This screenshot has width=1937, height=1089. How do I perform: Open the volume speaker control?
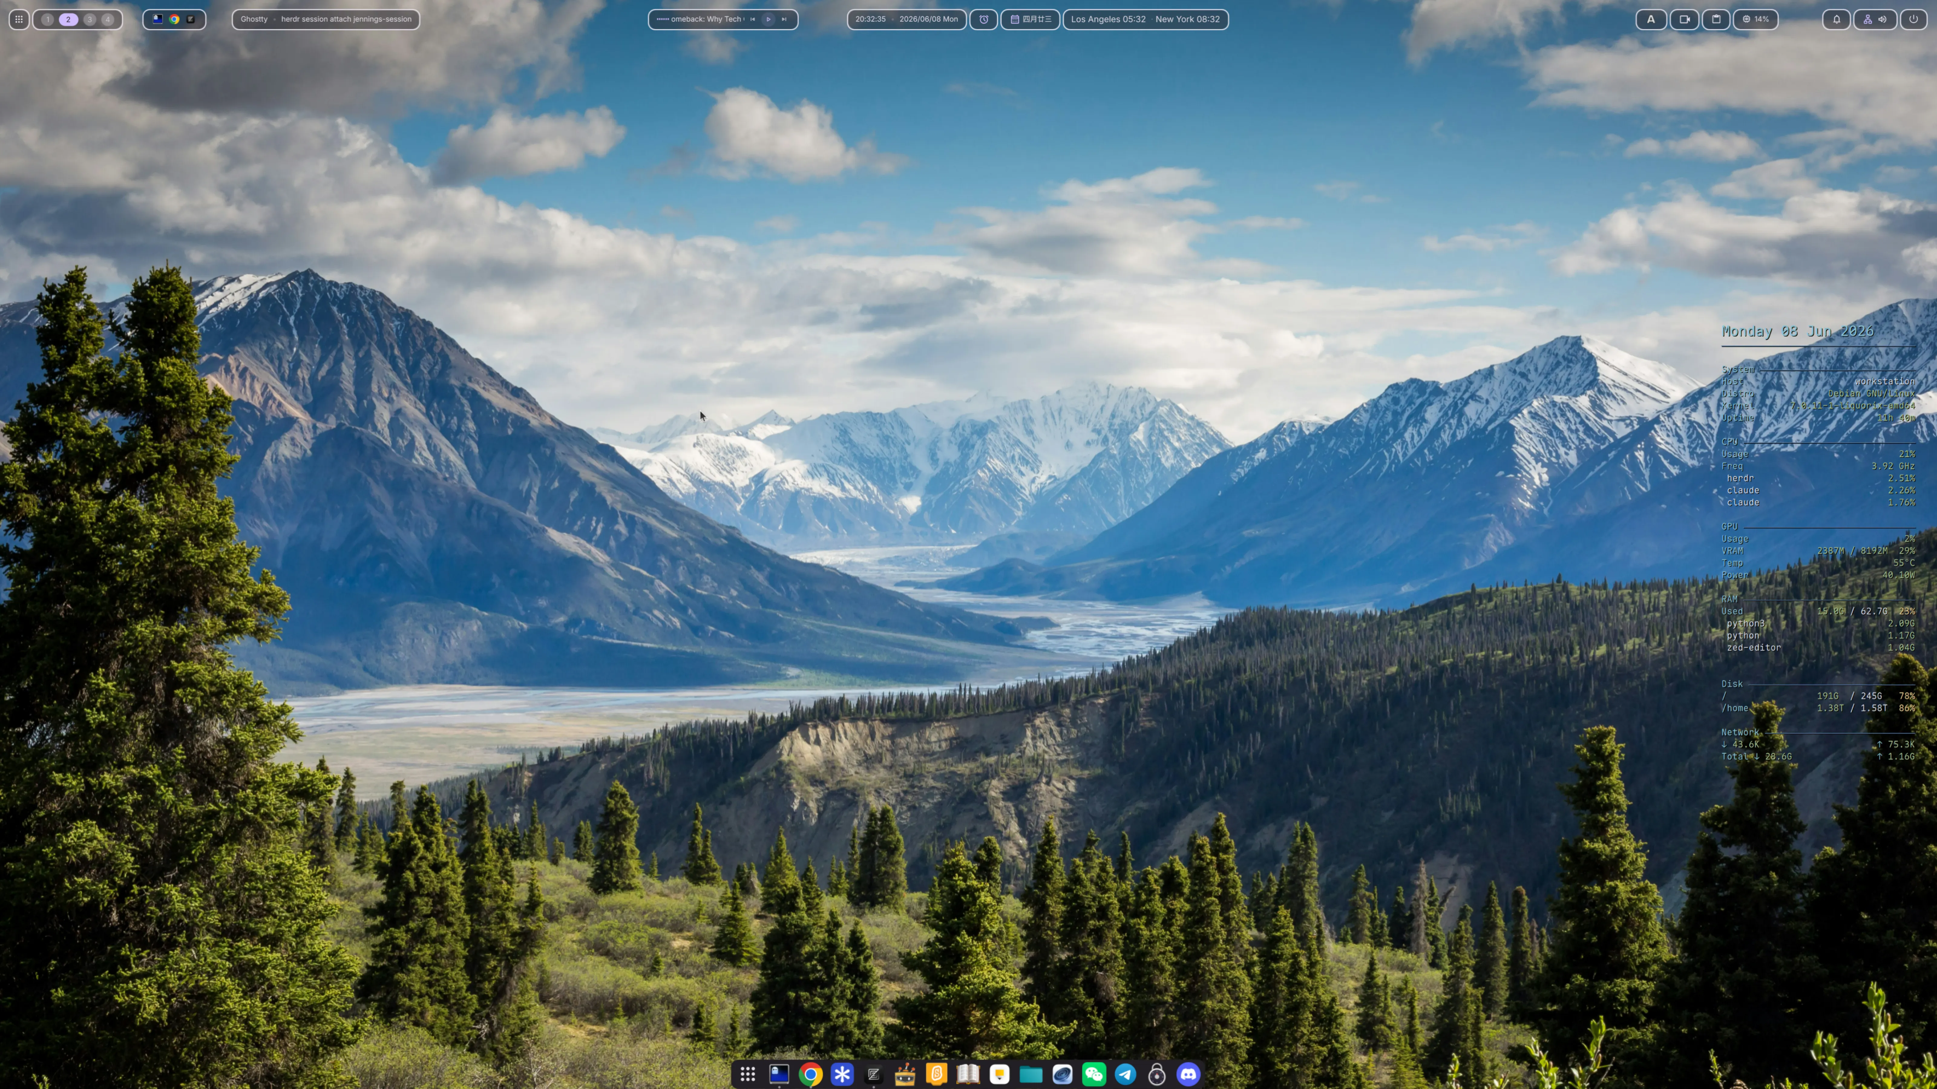pyautogui.click(x=1882, y=20)
